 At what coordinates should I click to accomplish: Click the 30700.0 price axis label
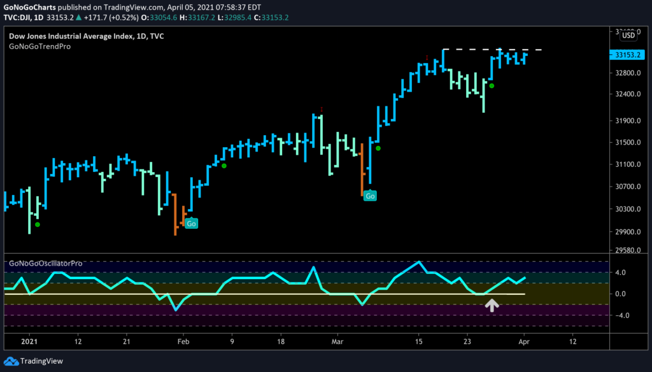[628, 187]
